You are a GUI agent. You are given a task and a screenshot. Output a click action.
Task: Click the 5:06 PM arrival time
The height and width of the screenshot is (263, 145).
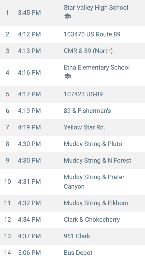coord(29,253)
